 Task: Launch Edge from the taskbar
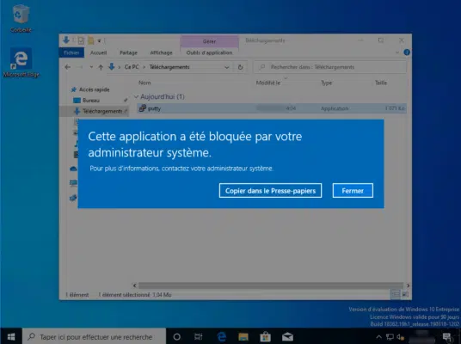(x=221, y=336)
